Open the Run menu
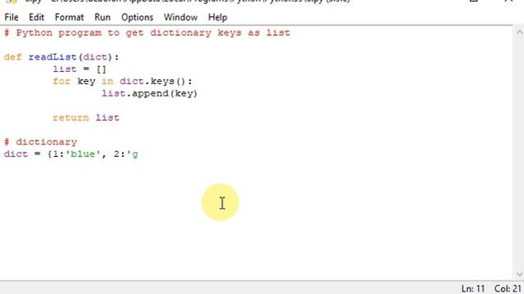 [x=102, y=17]
